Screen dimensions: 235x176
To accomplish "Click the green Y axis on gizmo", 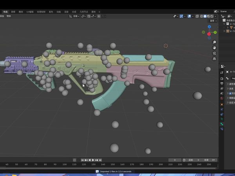I will [215, 32].
